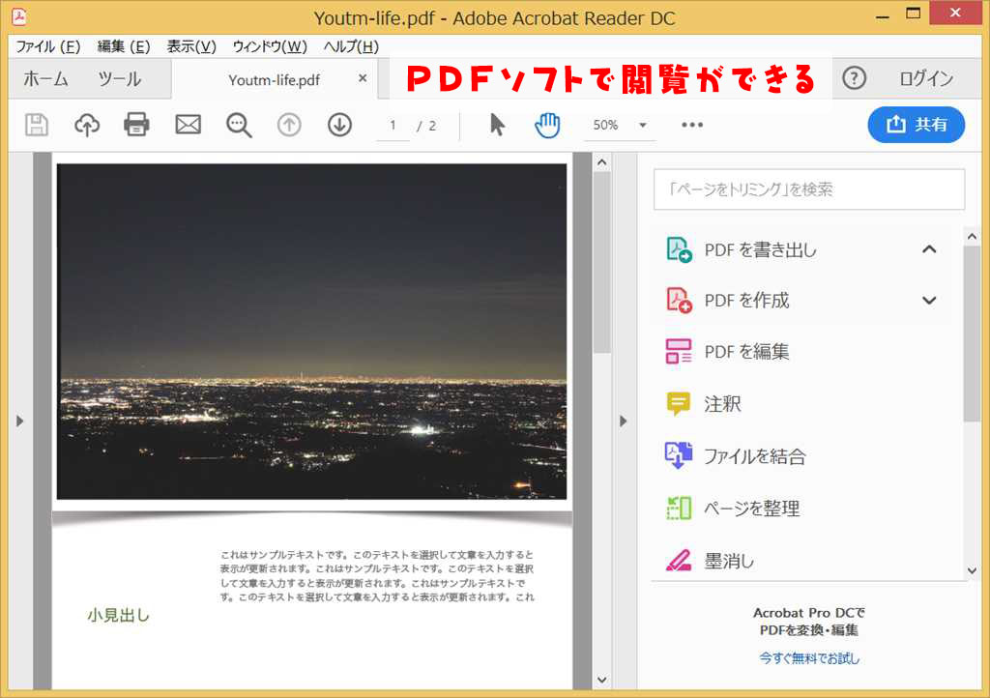Image resolution: width=990 pixels, height=698 pixels.
Task: Click the 墨消し redact icon
Action: point(679,561)
